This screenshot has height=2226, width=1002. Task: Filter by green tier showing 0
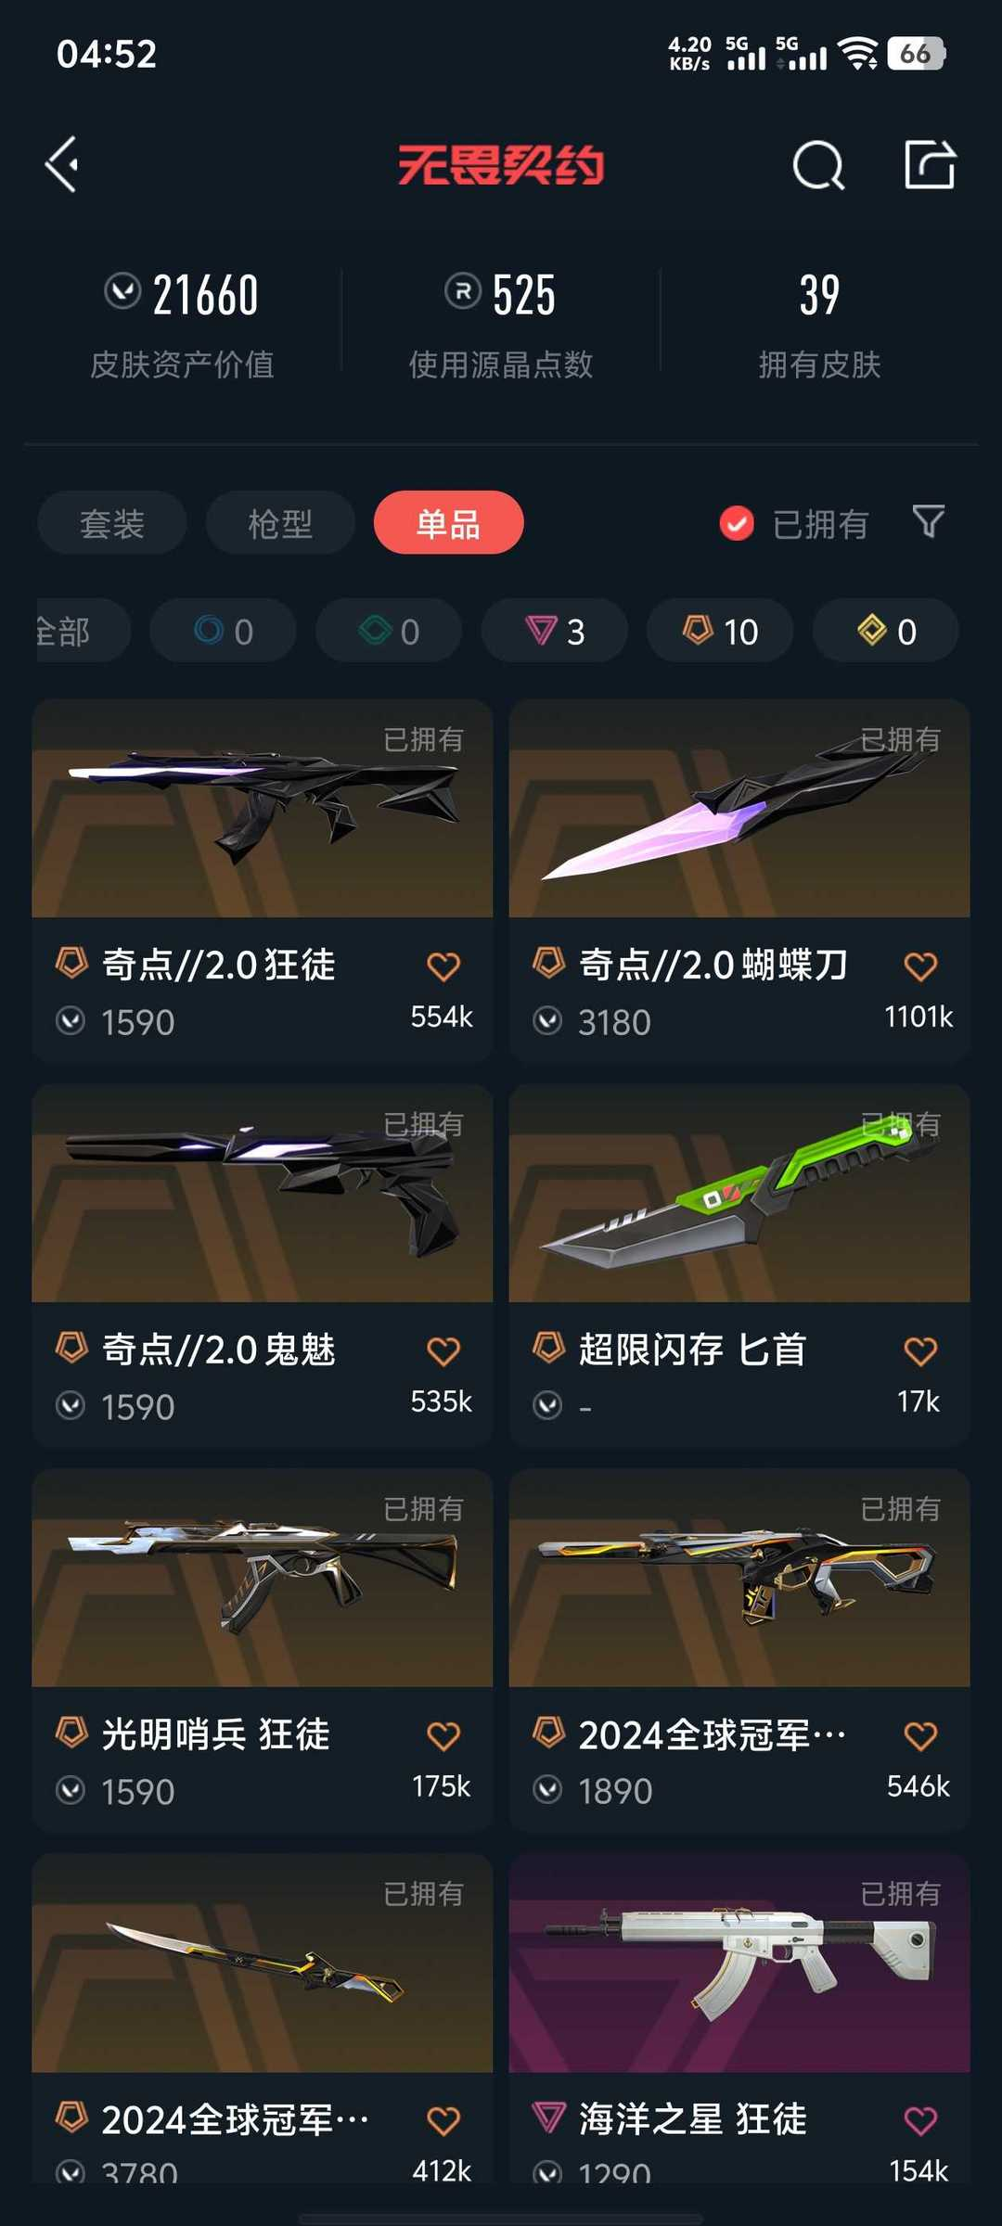pos(389,631)
